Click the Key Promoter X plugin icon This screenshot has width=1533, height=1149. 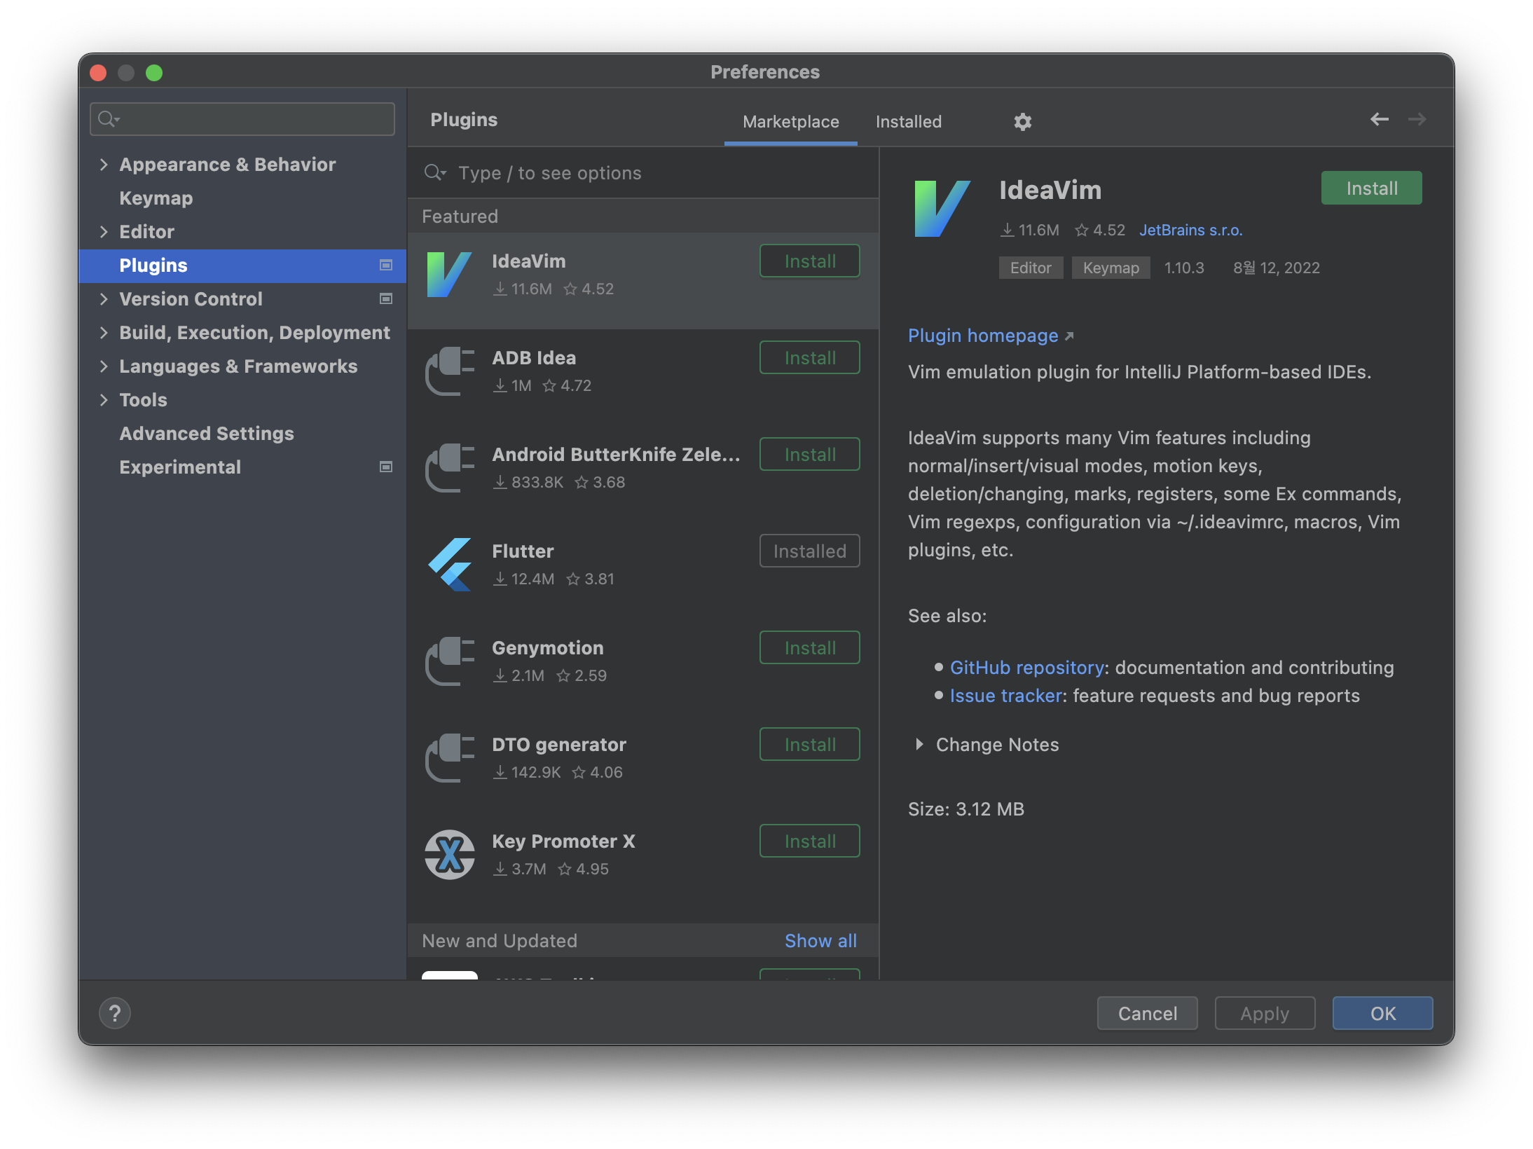tap(450, 854)
